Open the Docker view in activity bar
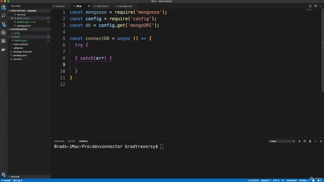 (x=4, y=50)
